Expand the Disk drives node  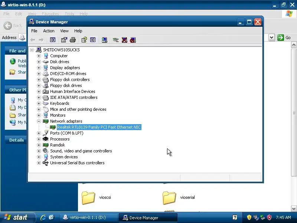click(39, 62)
